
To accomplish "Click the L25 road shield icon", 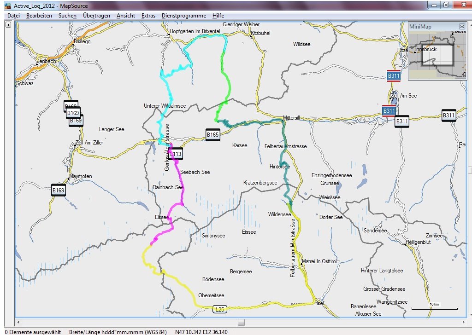I will click(220, 310).
